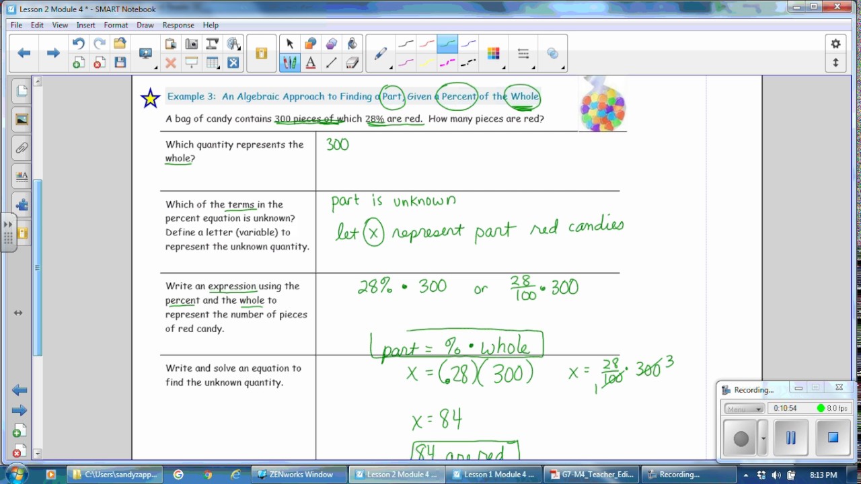Click the Undo icon
The height and width of the screenshot is (484, 861).
coord(79,44)
